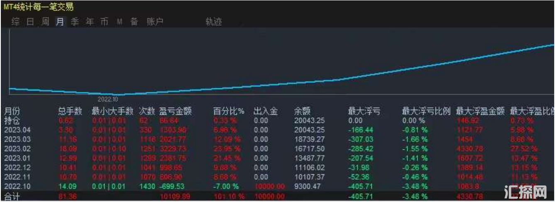Viewport: 555px width, 202px height.
Task: Click the M tab
Action: 120,22
